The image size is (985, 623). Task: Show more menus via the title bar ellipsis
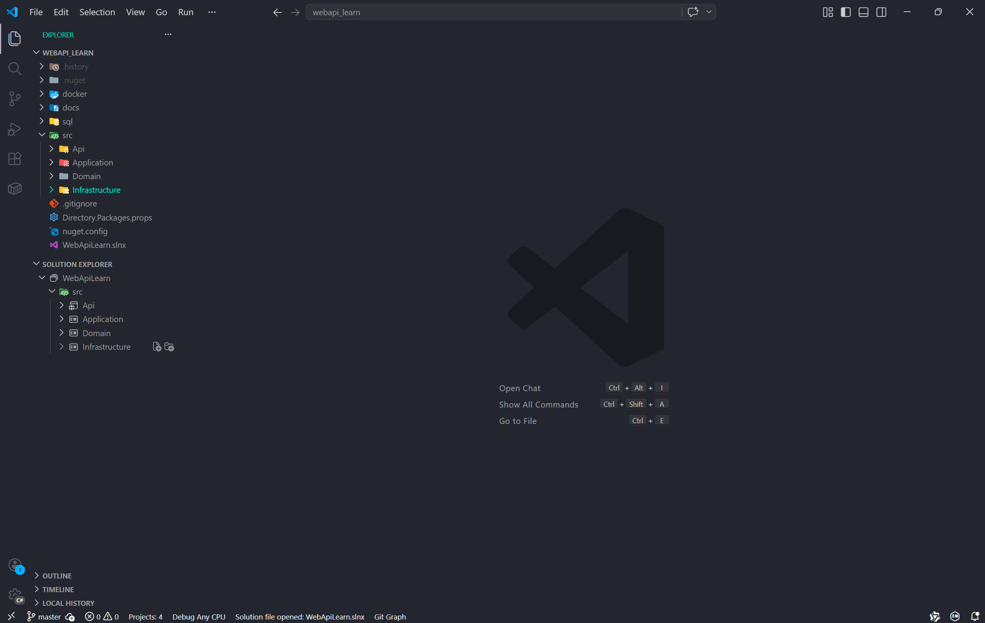212,12
